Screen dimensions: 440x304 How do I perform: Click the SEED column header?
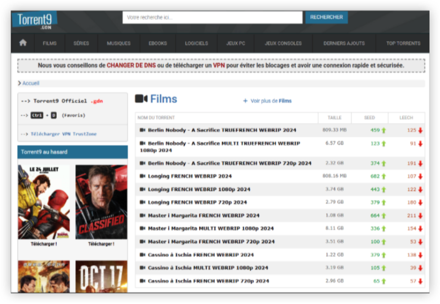[x=369, y=118]
